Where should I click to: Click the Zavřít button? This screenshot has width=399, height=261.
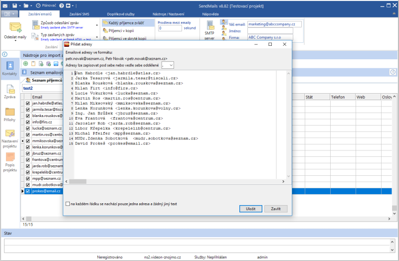(x=276, y=209)
